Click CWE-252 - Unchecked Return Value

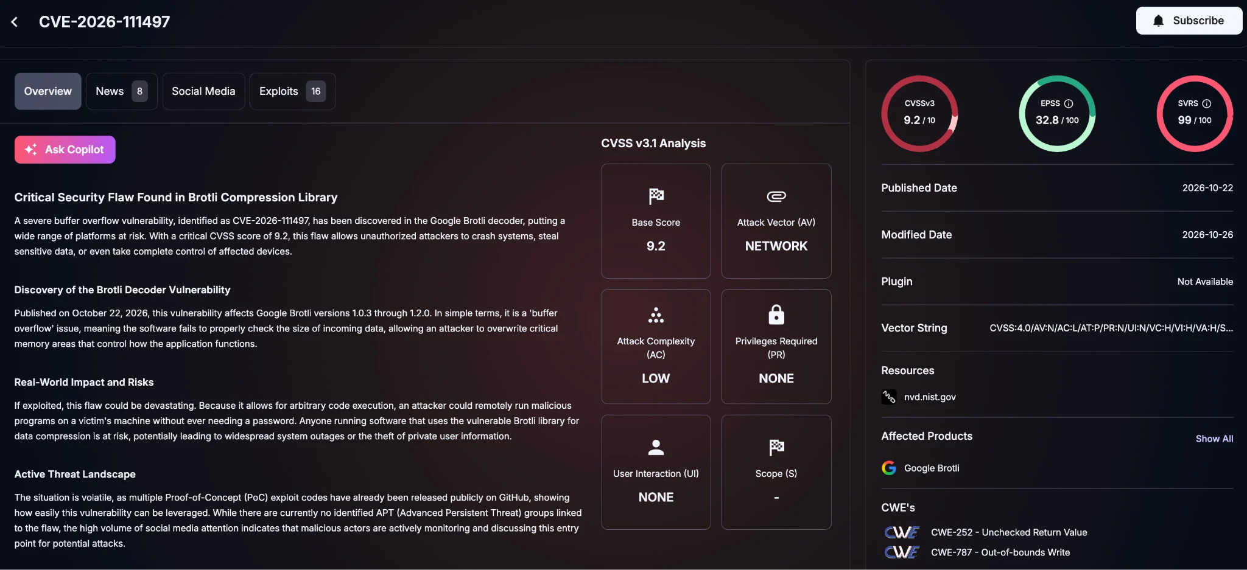tap(1009, 532)
